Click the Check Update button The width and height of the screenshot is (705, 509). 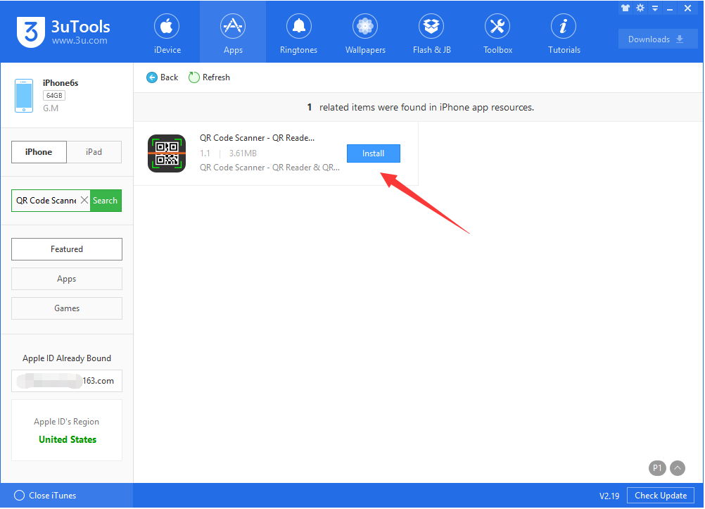coord(661,496)
